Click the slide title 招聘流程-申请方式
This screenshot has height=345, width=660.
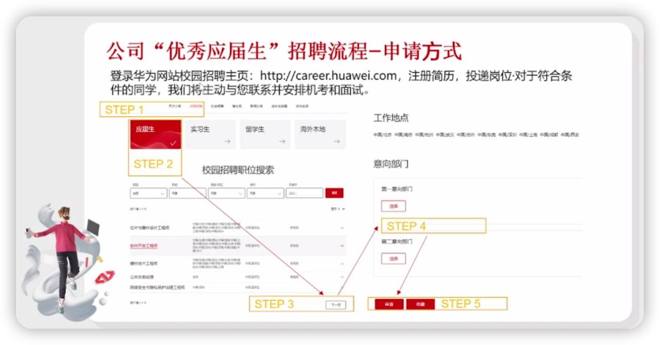coord(375,51)
